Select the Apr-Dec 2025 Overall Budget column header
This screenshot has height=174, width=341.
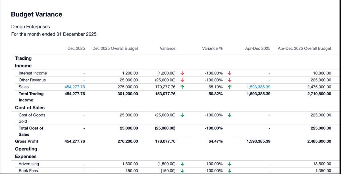tap(304, 48)
